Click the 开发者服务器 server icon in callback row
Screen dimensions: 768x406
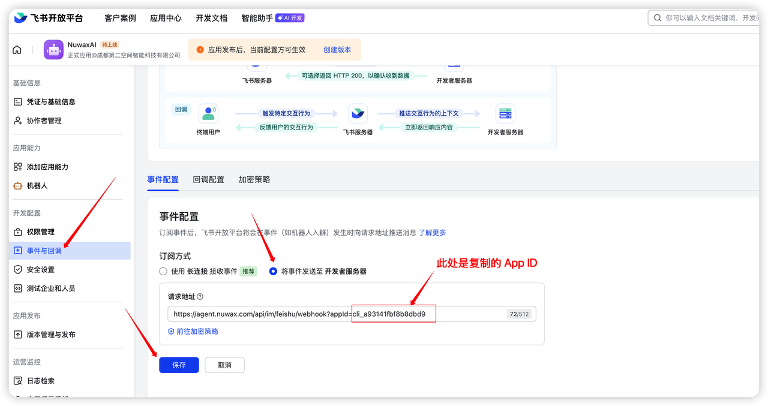click(x=505, y=113)
